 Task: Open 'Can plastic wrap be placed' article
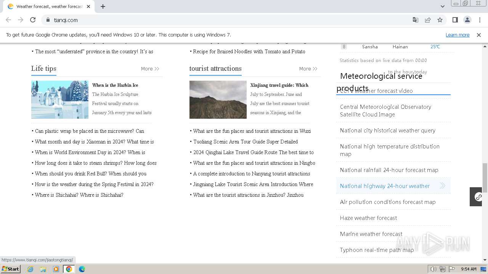[90, 131]
